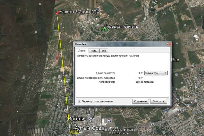Toggle the Переход с помощью мыши checkbox
The height and width of the screenshot is (136, 204).
click(x=80, y=101)
